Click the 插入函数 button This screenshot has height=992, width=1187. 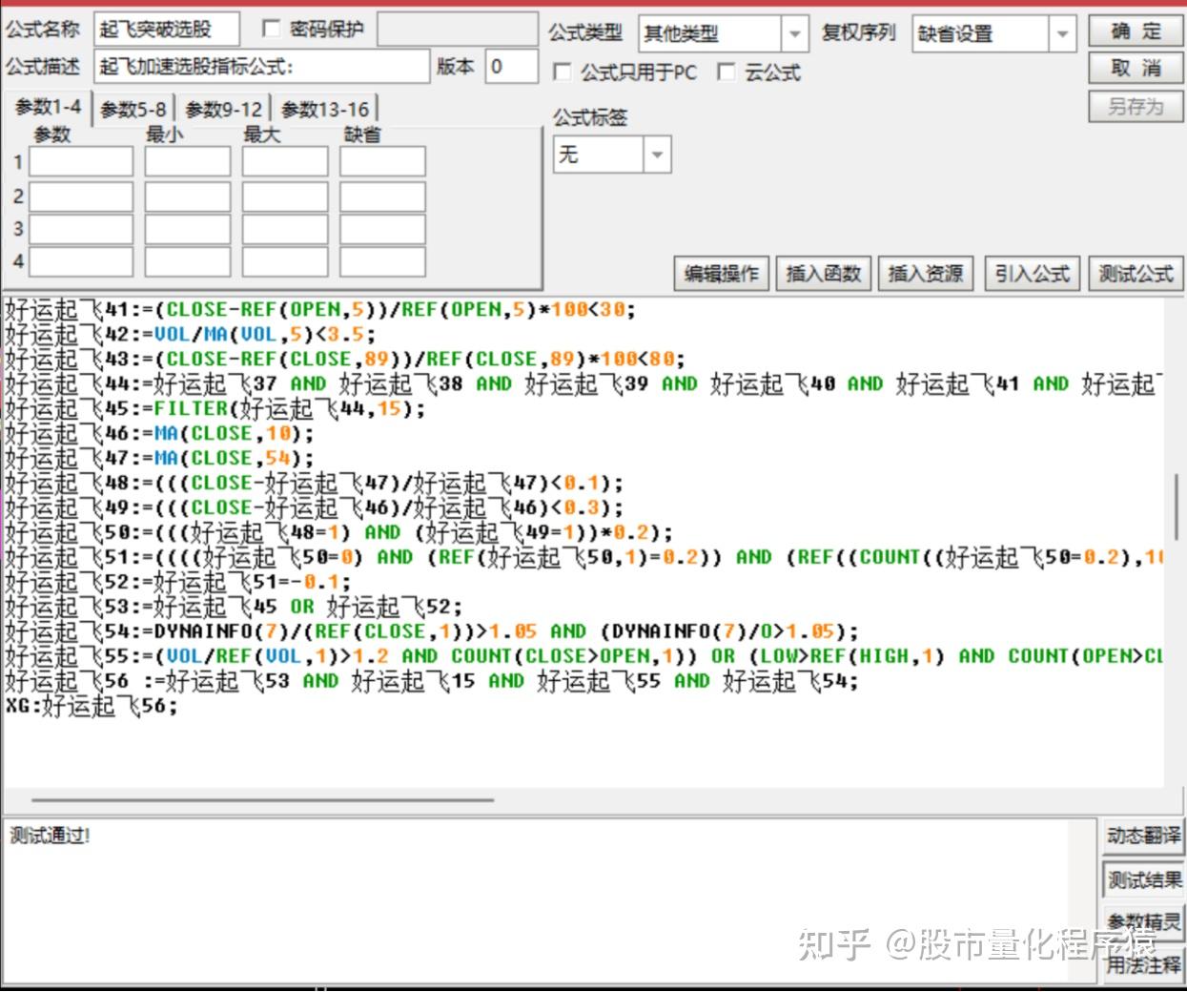824,274
